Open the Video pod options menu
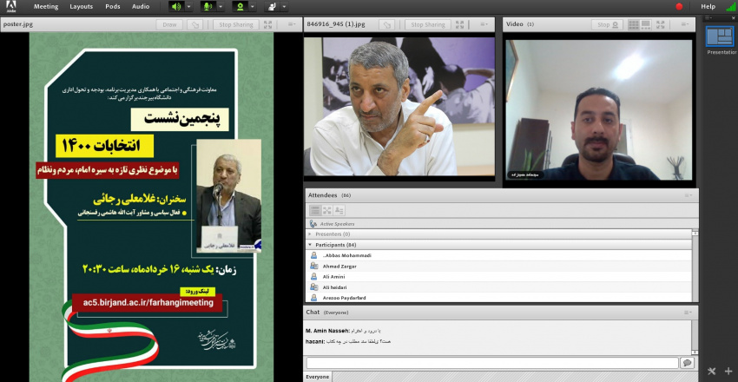The height and width of the screenshot is (382, 738). coord(684,25)
